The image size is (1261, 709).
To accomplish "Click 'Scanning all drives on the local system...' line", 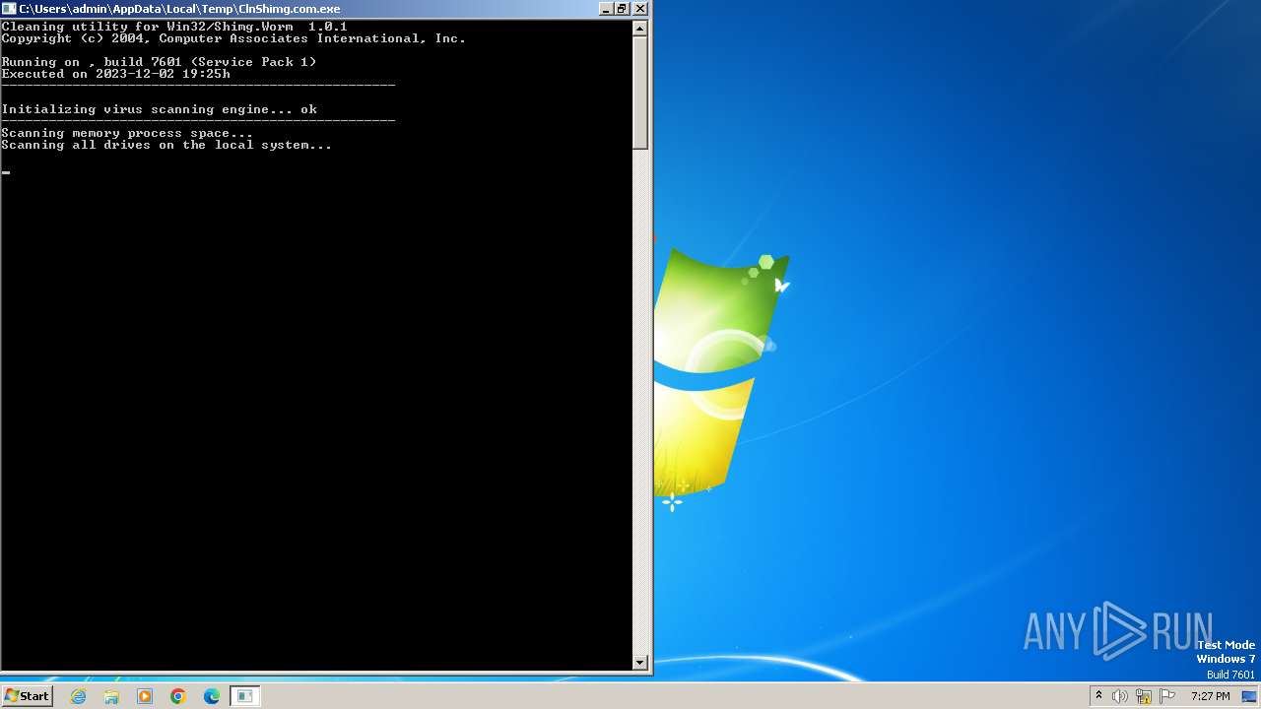I will 166,145.
